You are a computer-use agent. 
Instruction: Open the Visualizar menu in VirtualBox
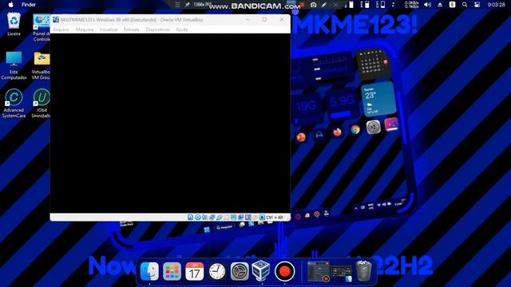point(109,29)
